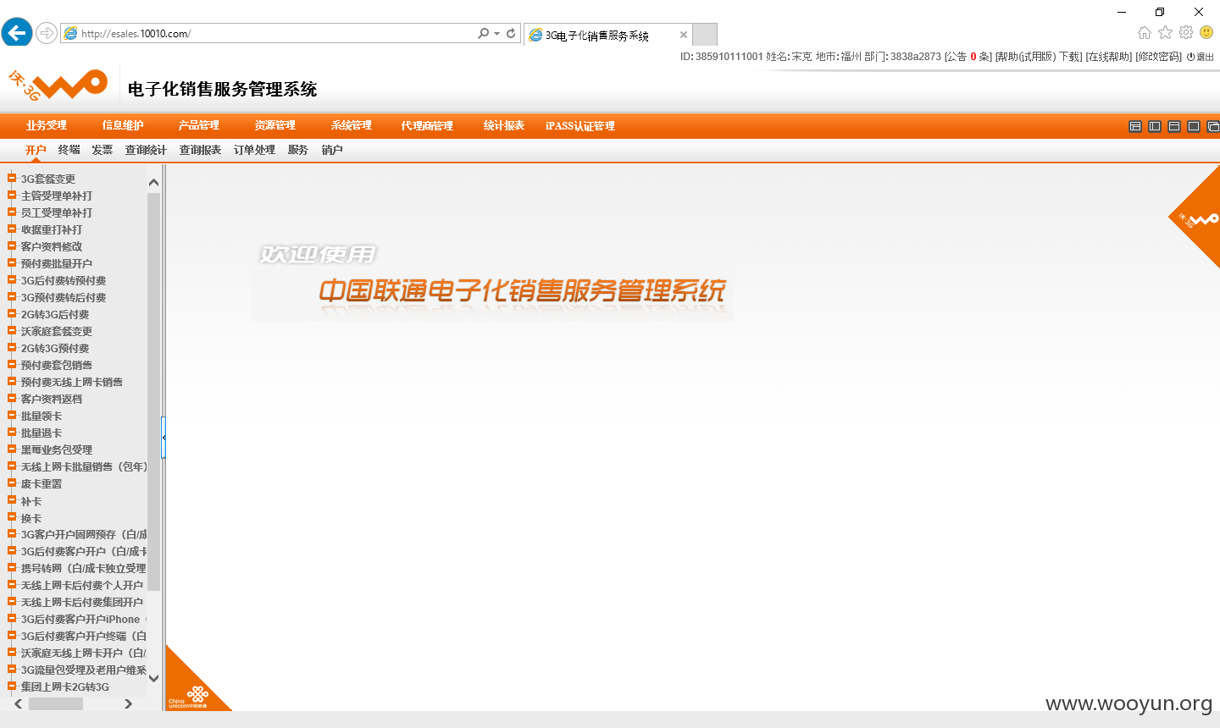Open 补卡 in sidebar
Viewport: 1220px width, 728px height.
pyautogui.click(x=31, y=501)
